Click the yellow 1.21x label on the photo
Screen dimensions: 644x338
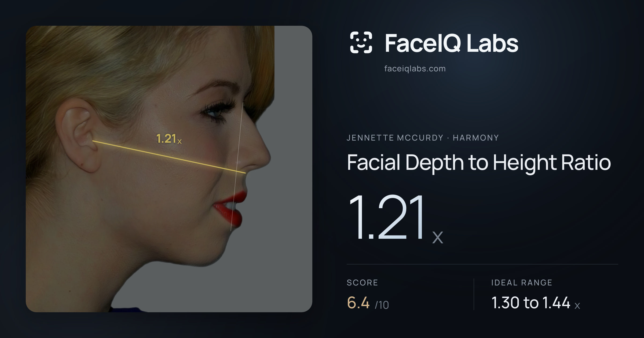click(169, 139)
